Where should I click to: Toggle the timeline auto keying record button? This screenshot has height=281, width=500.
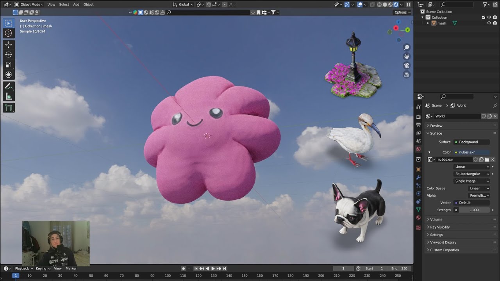point(184,269)
